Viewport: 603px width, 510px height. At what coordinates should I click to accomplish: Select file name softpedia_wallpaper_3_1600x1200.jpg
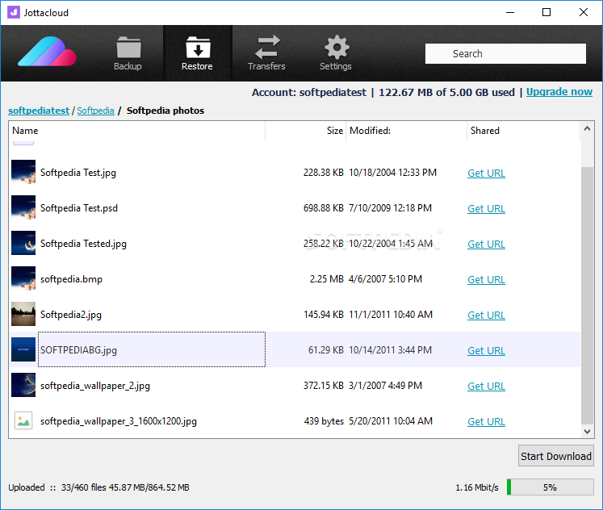click(x=119, y=421)
